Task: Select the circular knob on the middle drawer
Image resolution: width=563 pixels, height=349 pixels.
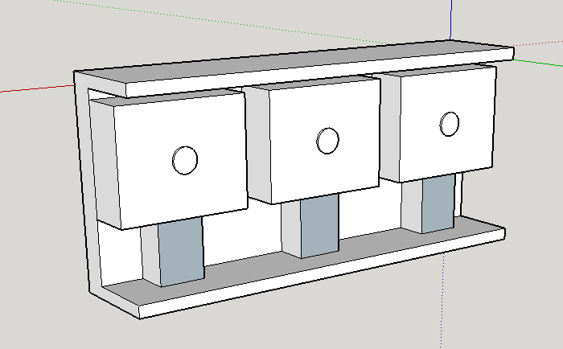Action: (327, 141)
